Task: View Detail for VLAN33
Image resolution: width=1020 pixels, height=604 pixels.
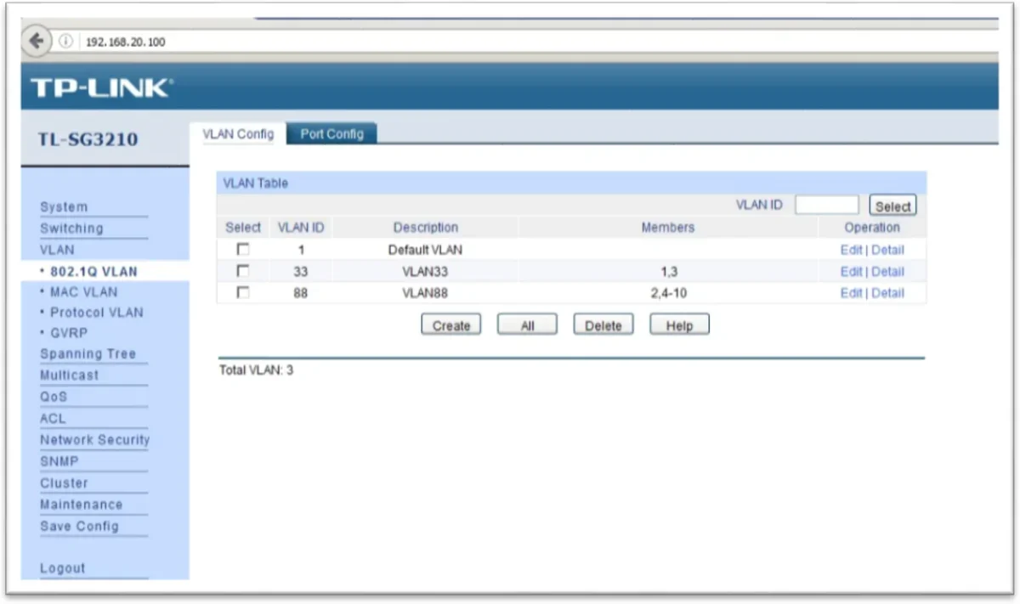Action: click(887, 272)
